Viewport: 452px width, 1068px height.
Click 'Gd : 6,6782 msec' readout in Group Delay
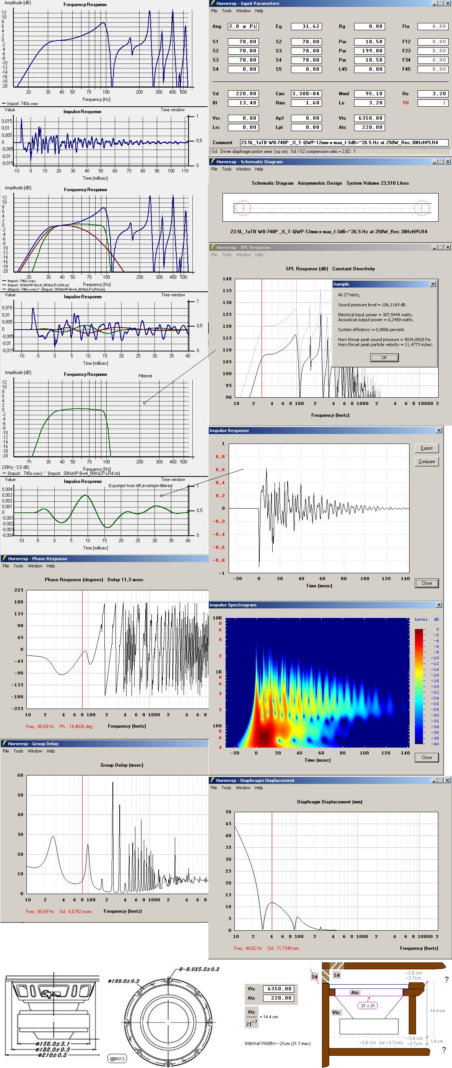[x=76, y=911]
